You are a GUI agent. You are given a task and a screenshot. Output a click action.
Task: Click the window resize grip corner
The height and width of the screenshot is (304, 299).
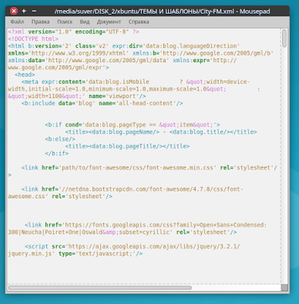click(285, 287)
